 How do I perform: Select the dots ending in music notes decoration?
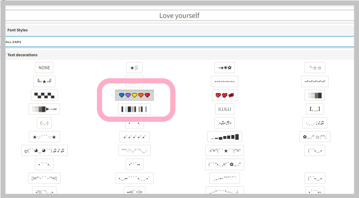point(315,123)
